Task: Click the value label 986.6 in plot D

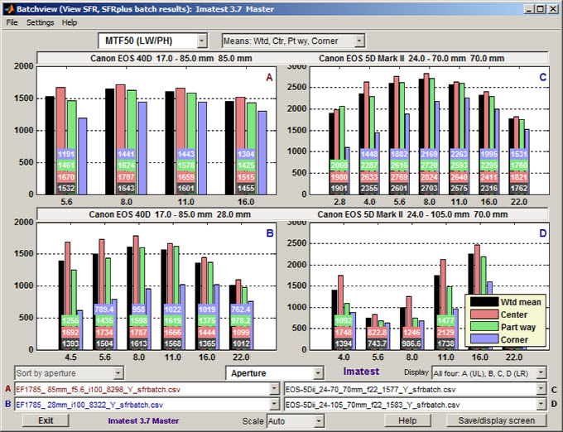Action: click(x=411, y=343)
